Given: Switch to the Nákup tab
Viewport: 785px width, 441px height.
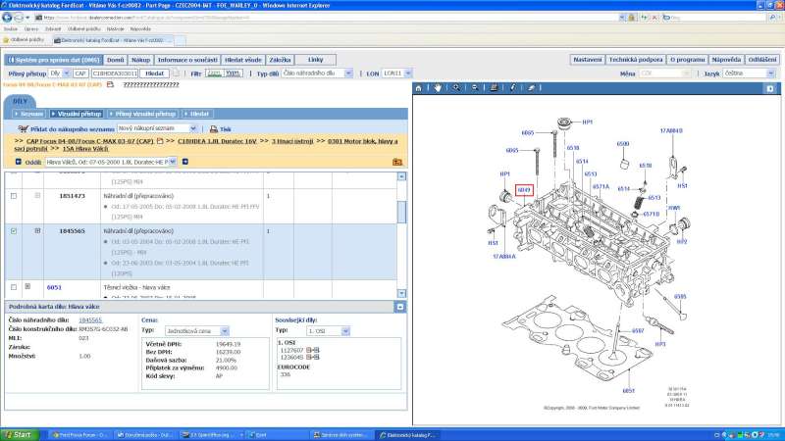Looking at the screenshot, I should click(141, 60).
